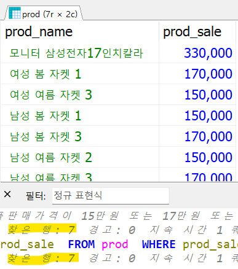
Task: Click the pink prod table name in the log
Action: pyautogui.click(x=115, y=244)
